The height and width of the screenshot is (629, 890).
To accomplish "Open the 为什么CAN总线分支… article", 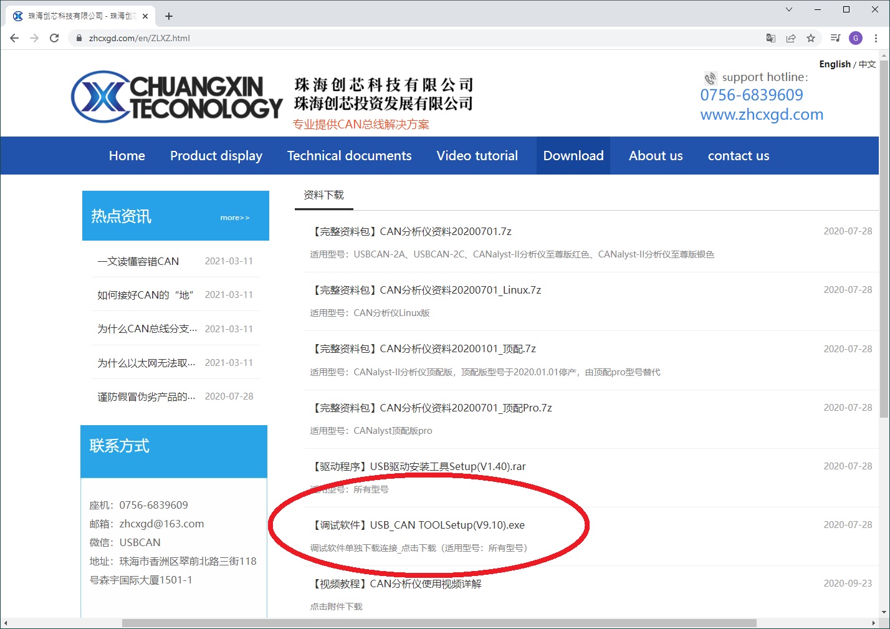I will tap(147, 329).
